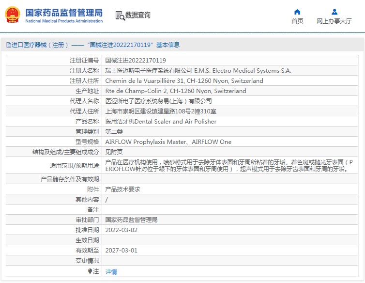Go to 首页 via the home icon
The width and height of the screenshot is (365, 283).
297,12
